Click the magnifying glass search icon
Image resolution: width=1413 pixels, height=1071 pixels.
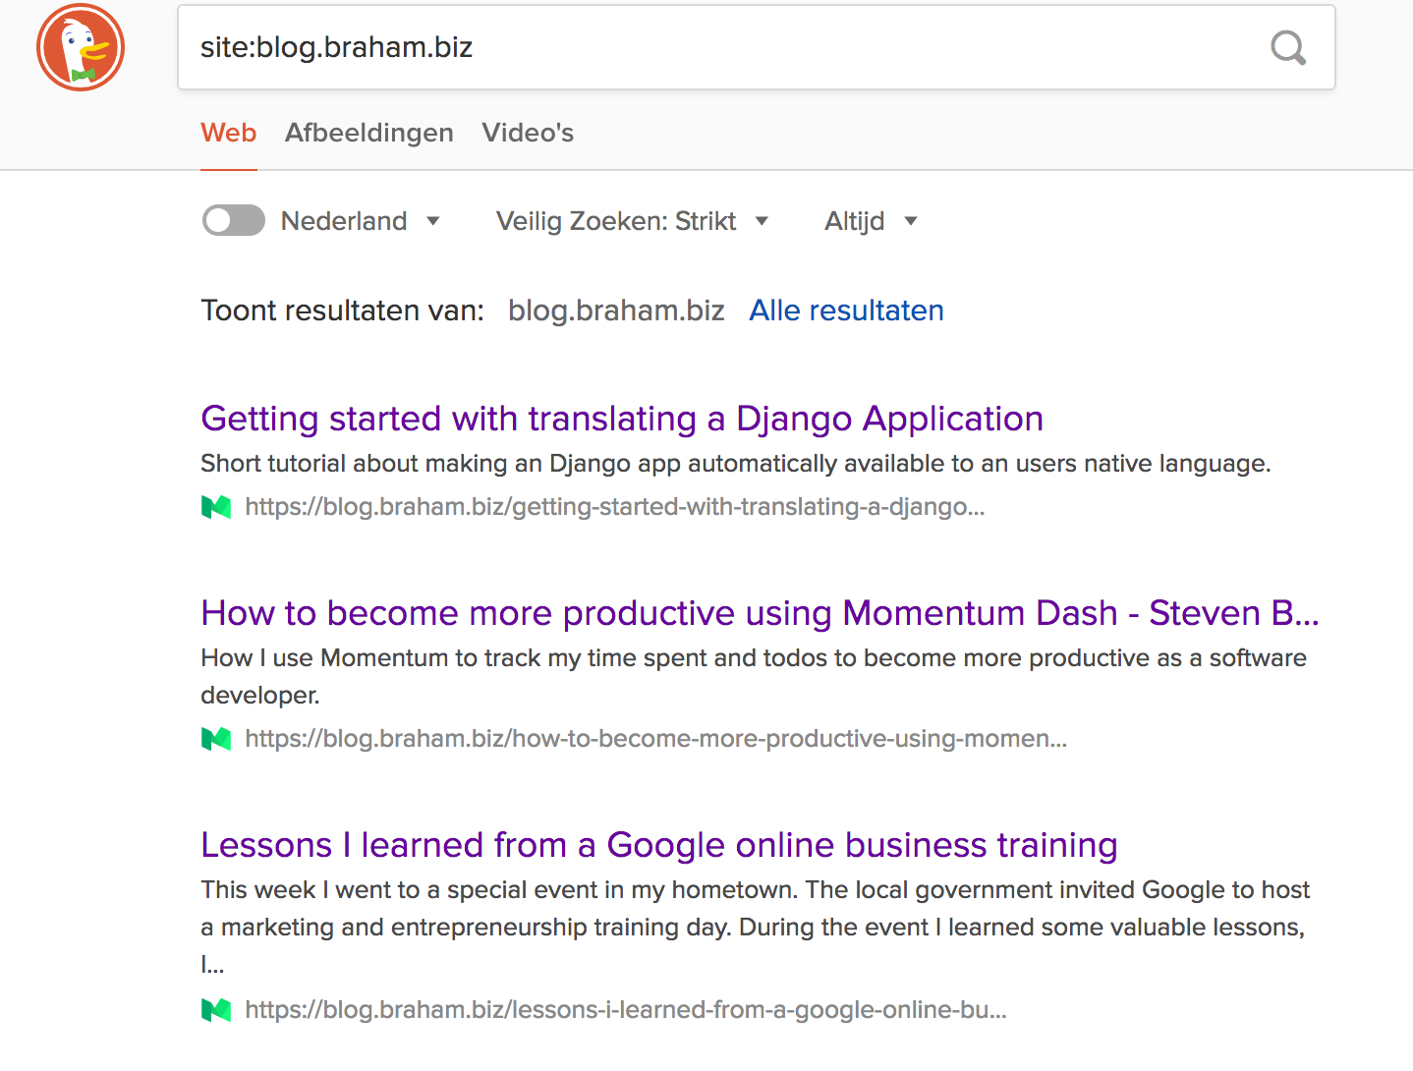1288,47
